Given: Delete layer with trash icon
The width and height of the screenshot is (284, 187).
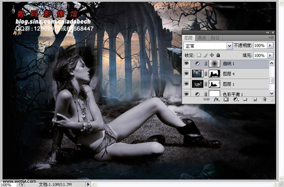Looking at the screenshot, I should 265,99.
